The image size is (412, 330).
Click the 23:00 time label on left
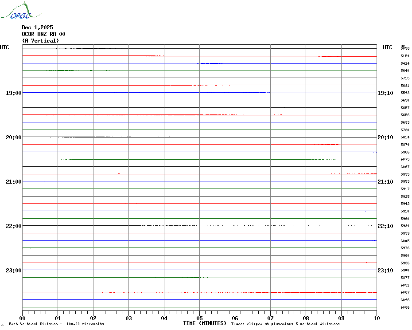point(13,271)
